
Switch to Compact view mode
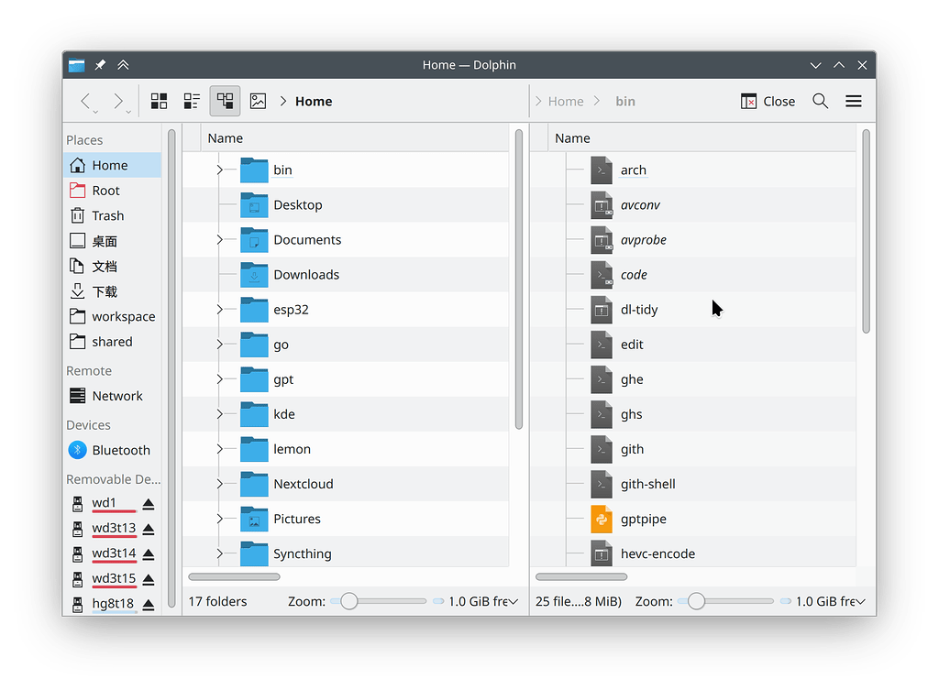pyautogui.click(x=192, y=101)
